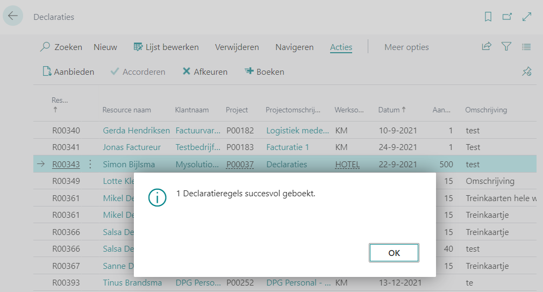This screenshot has height=292, width=543.
Task: Select the Afkeuren action
Action: 205,72
